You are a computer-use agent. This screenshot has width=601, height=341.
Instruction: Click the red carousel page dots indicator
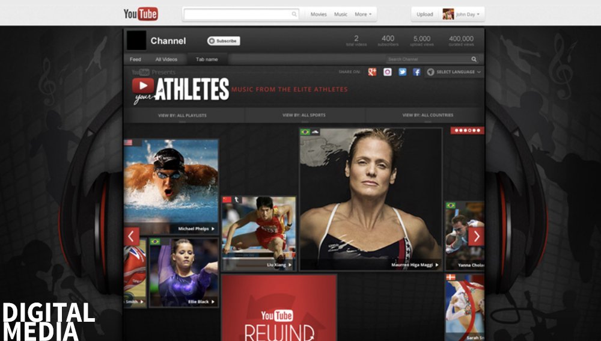tap(467, 131)
